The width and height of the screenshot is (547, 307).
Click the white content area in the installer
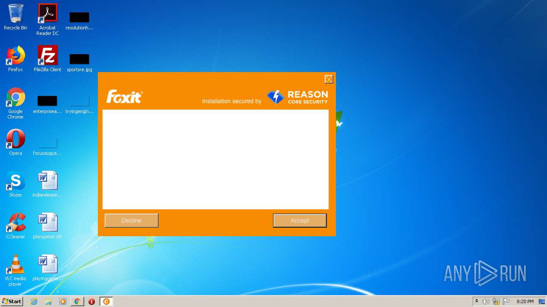click(x=215, y=159)
